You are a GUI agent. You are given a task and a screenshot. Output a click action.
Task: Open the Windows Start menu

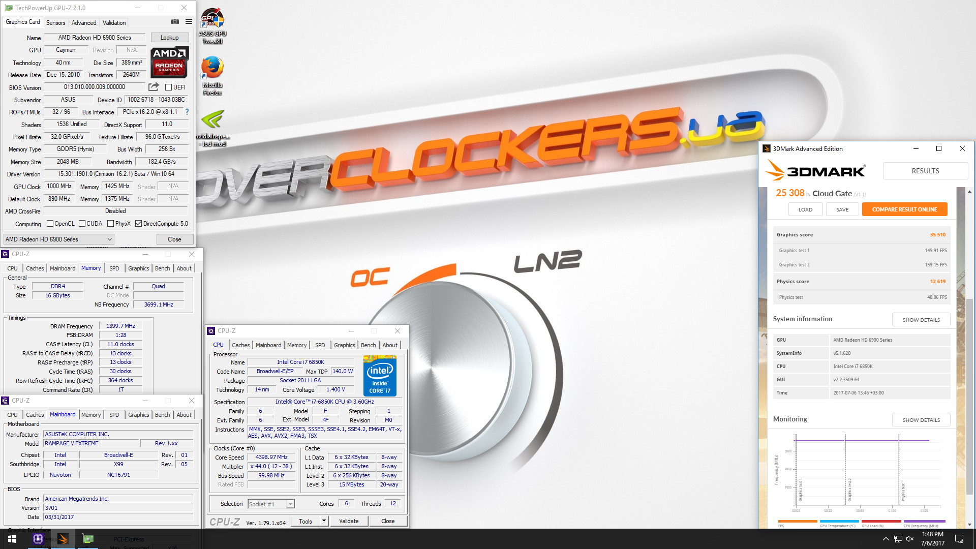[12, 539]
